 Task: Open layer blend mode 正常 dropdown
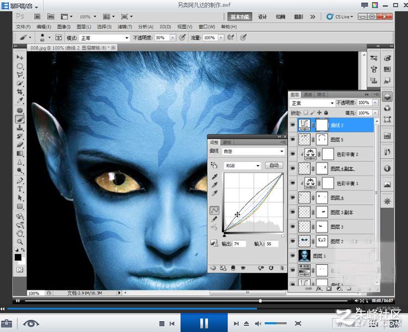tap(312, 103)
